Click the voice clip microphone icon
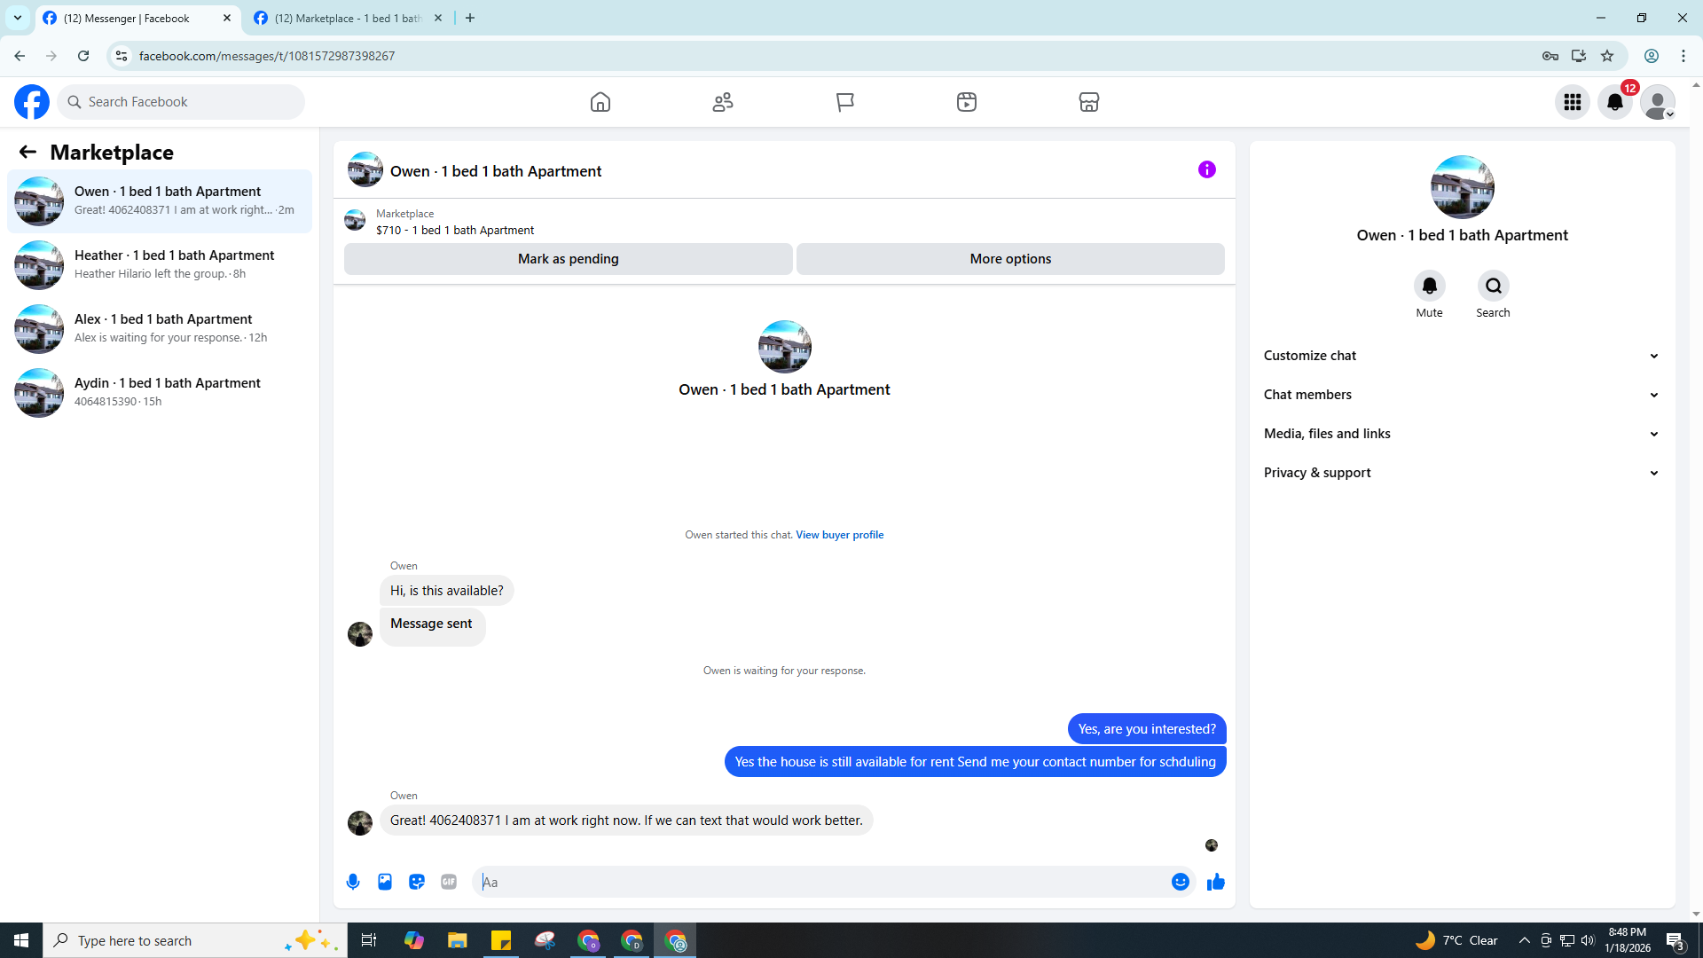Screen dimensions: 1703x958 point(353,882)
